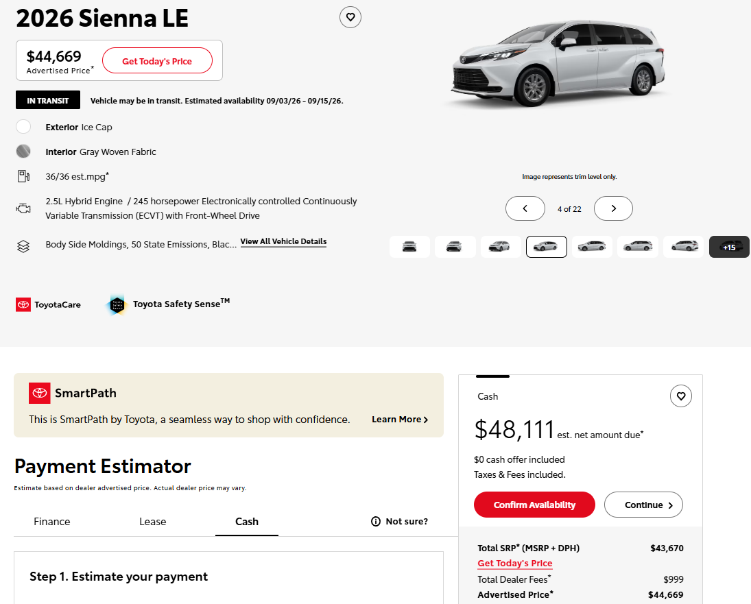The height and width of the screenshot is (604, 751).
Task: Click the stacked layers icon beside the features
Action: [x=23, y=246]
